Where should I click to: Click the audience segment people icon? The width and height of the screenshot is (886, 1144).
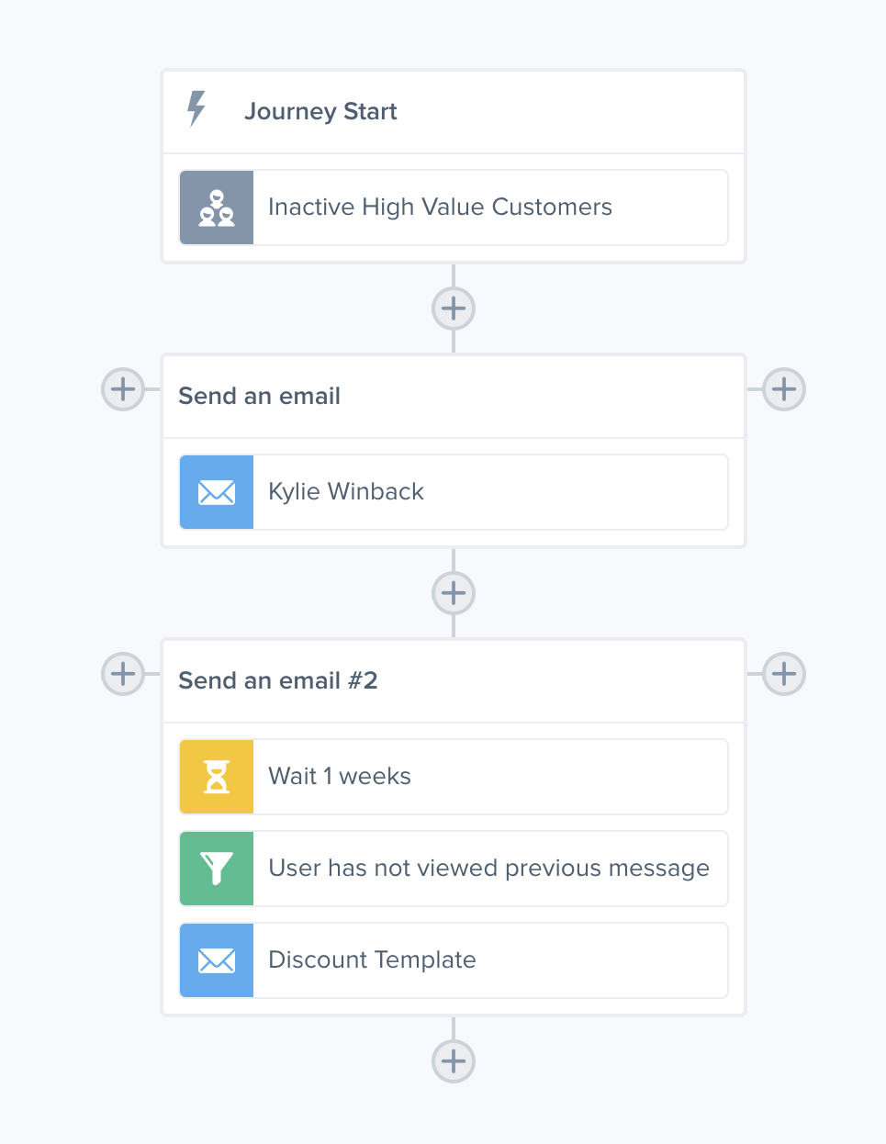click(x=217, y=207)
